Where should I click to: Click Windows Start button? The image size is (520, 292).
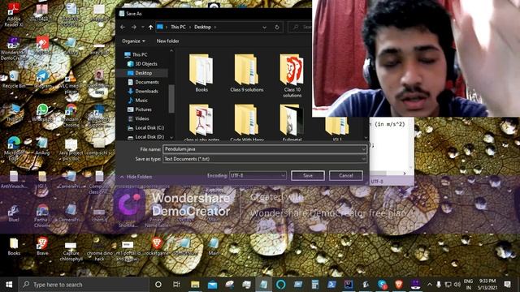click(9, 285)
